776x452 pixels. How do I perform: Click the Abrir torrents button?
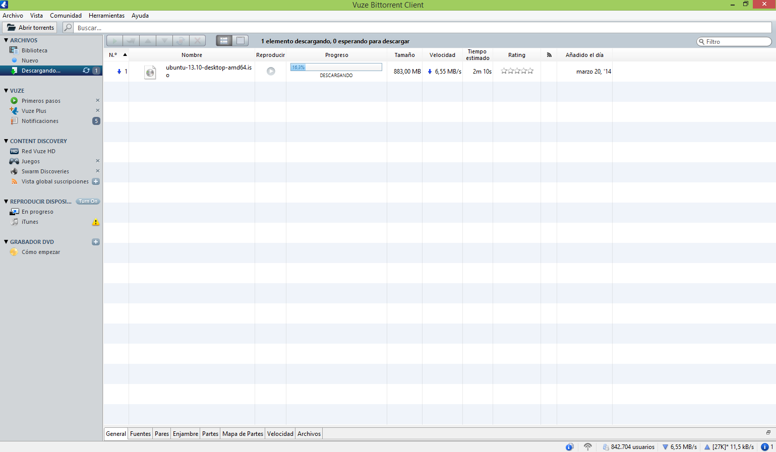pyautogui.click(x=30, y=28)
